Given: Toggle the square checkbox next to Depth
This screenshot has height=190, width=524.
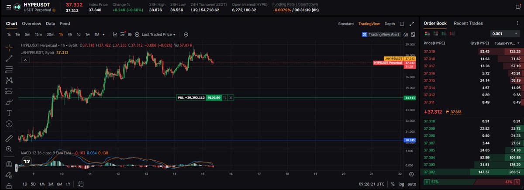Looking at the screenshot, I should pyautogui.click(x=402, y=24).
